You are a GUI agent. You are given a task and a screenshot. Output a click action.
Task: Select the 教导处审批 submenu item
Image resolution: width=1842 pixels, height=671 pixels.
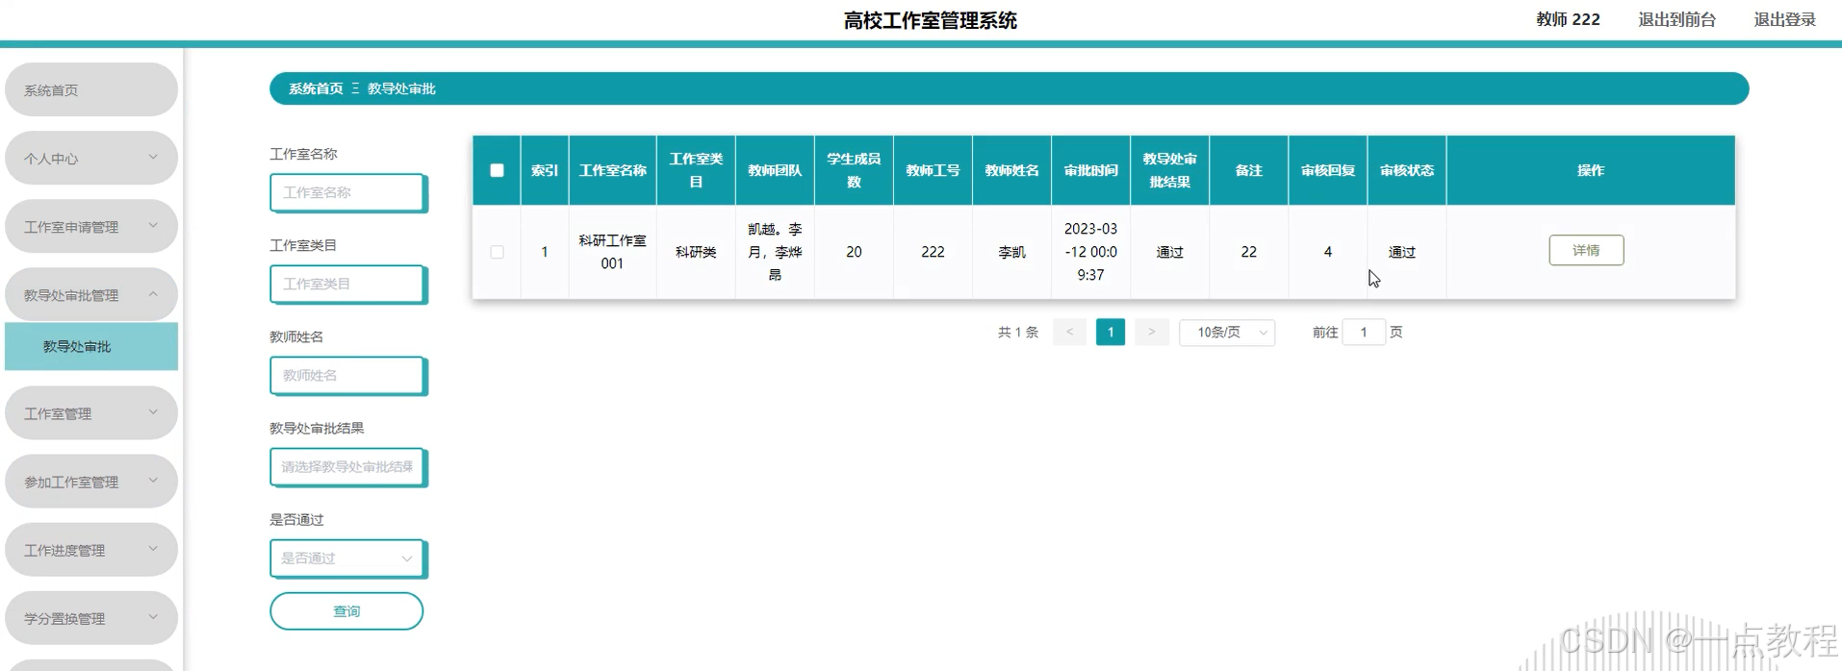click(91, 346)
